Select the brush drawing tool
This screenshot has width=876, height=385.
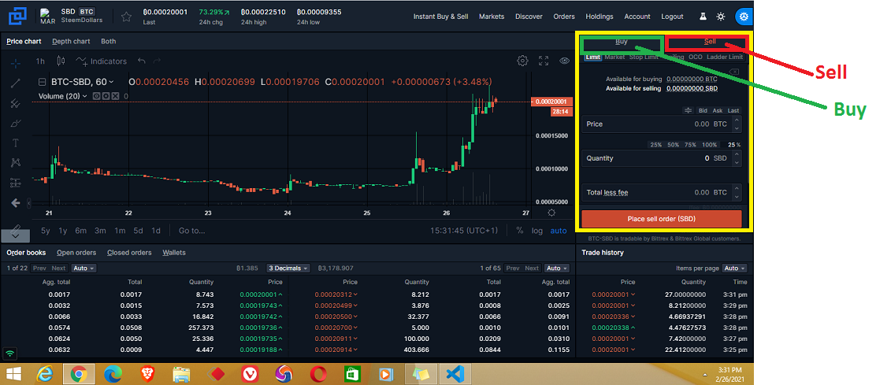pyautogui.click(x=16, y=124)
